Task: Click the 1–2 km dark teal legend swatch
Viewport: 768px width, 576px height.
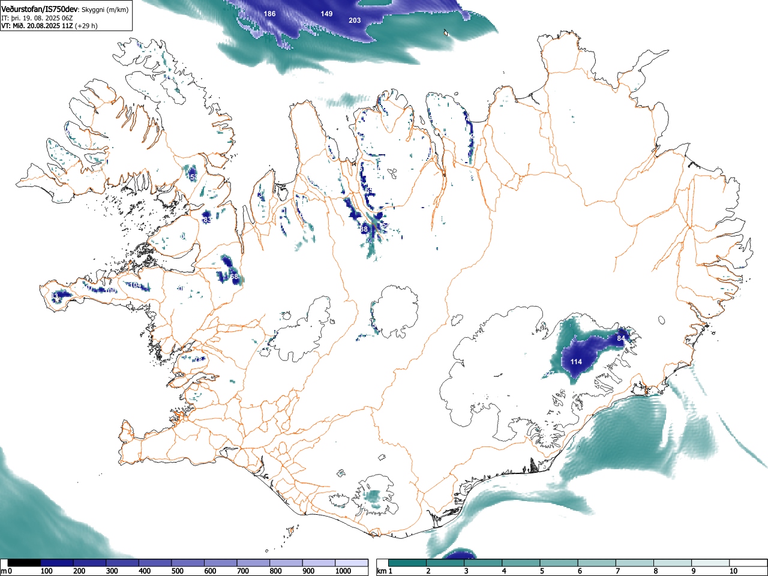Action: pos(408,563)
